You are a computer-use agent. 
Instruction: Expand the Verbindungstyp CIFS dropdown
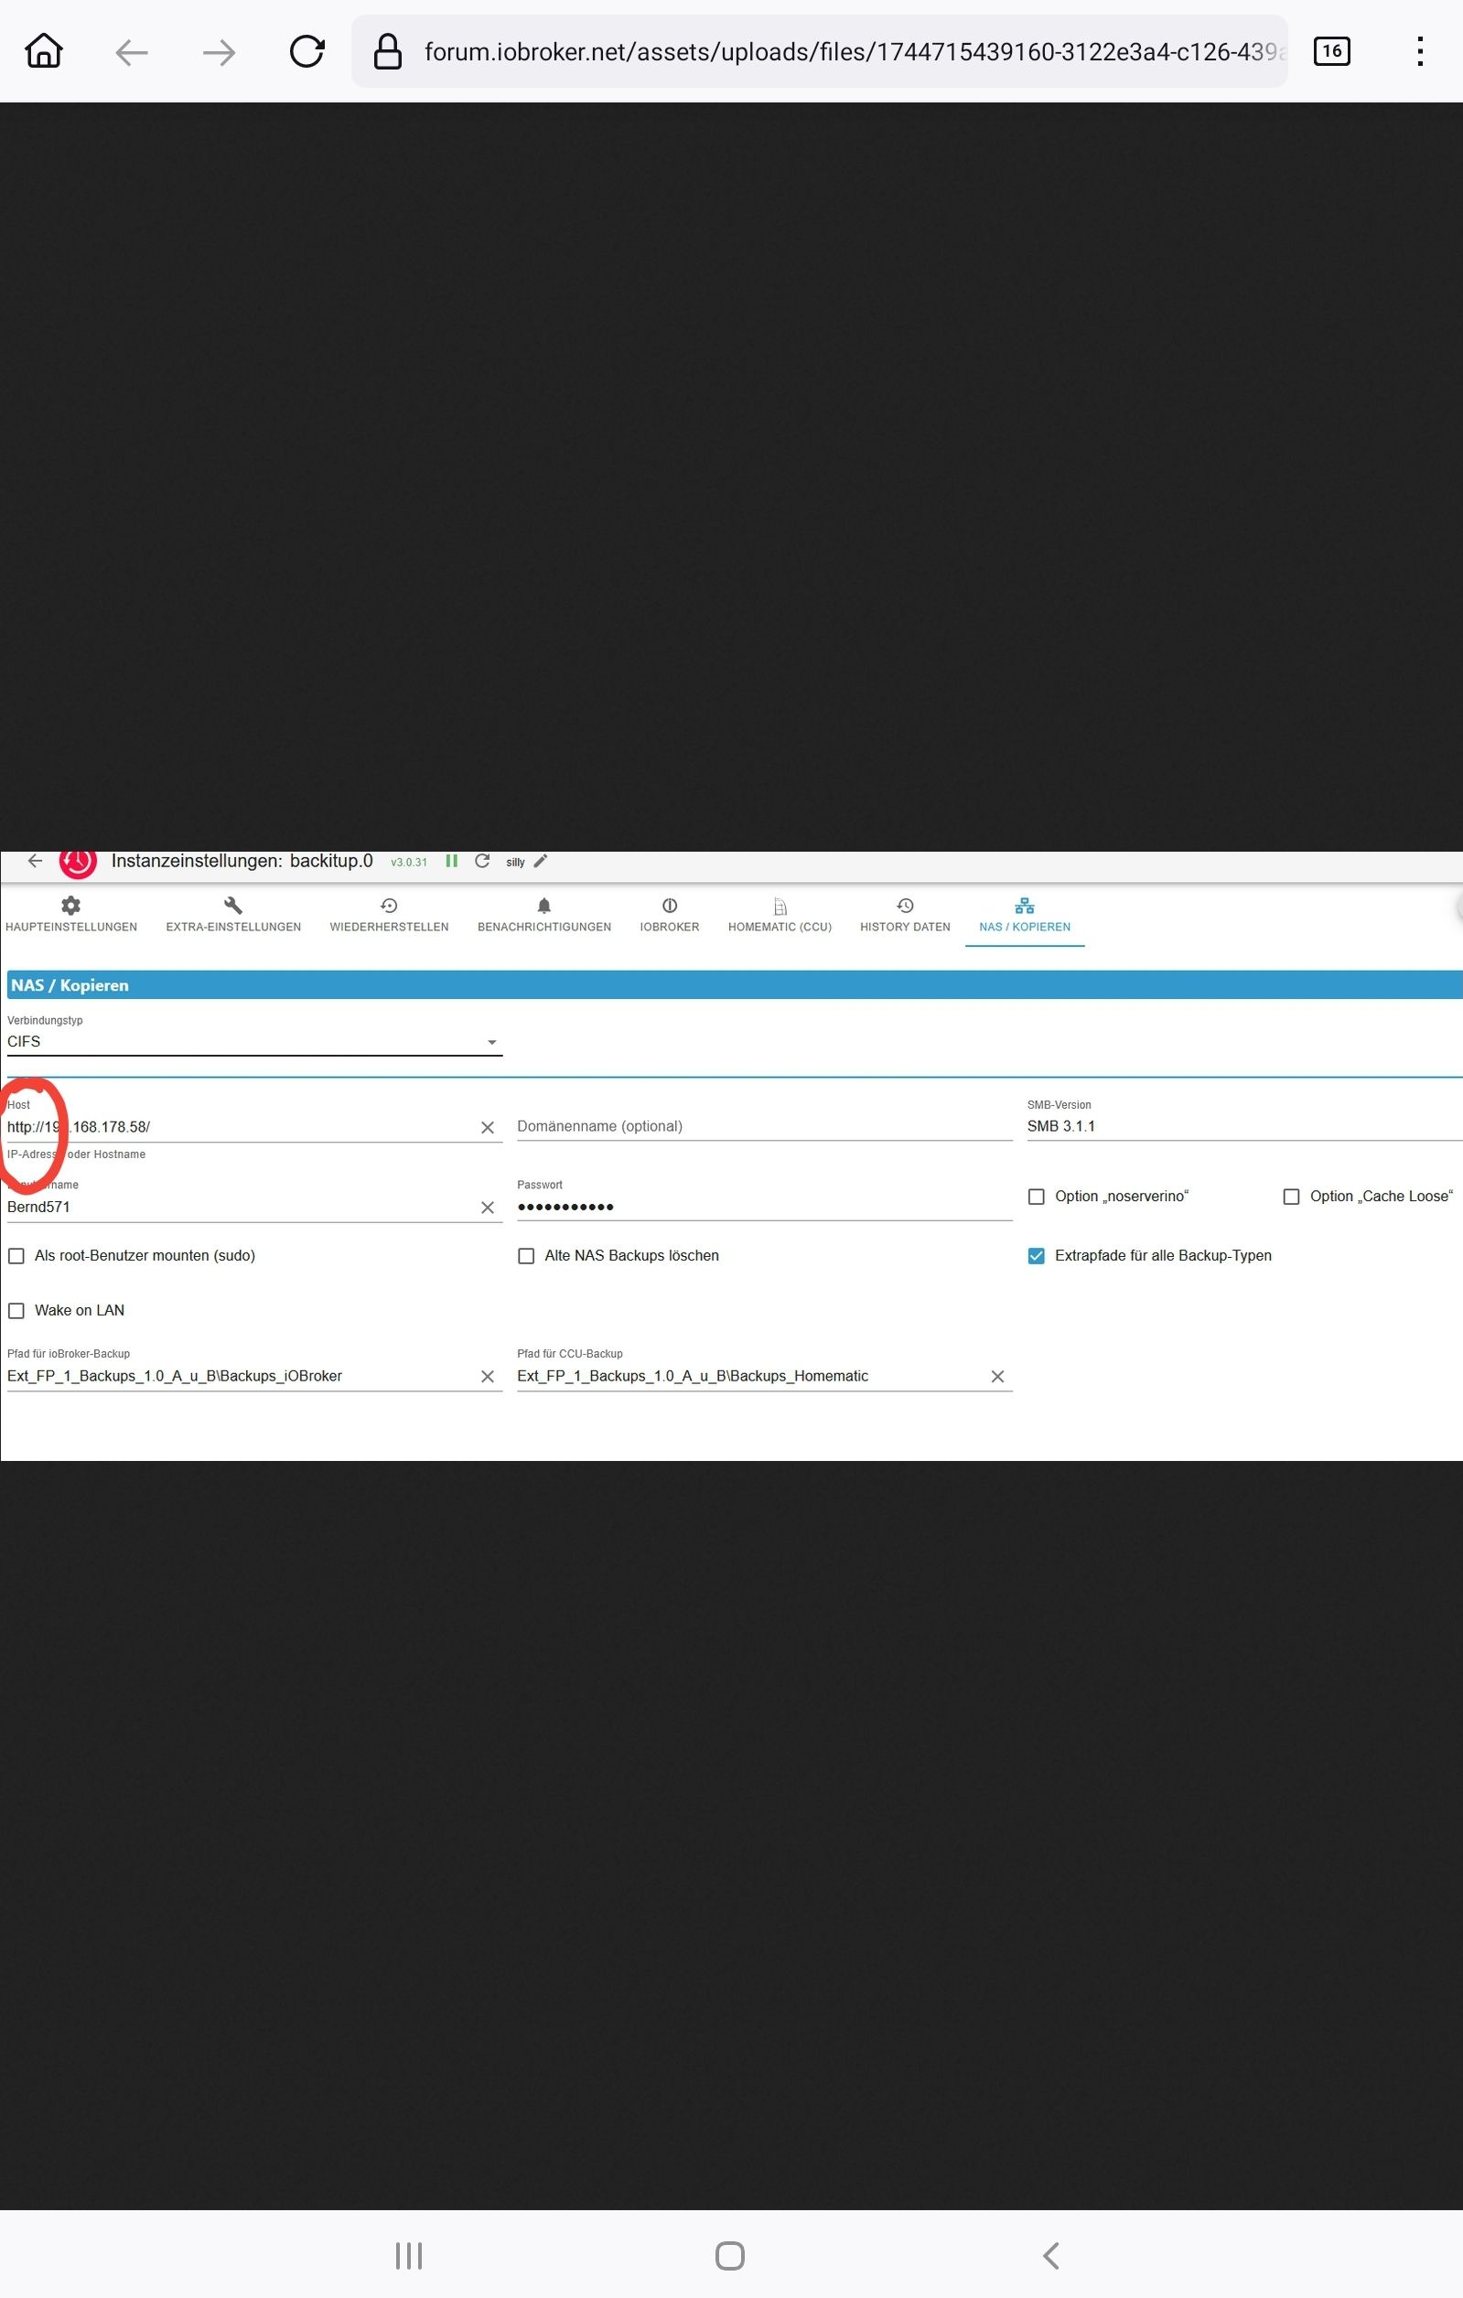click(254, 1041)
